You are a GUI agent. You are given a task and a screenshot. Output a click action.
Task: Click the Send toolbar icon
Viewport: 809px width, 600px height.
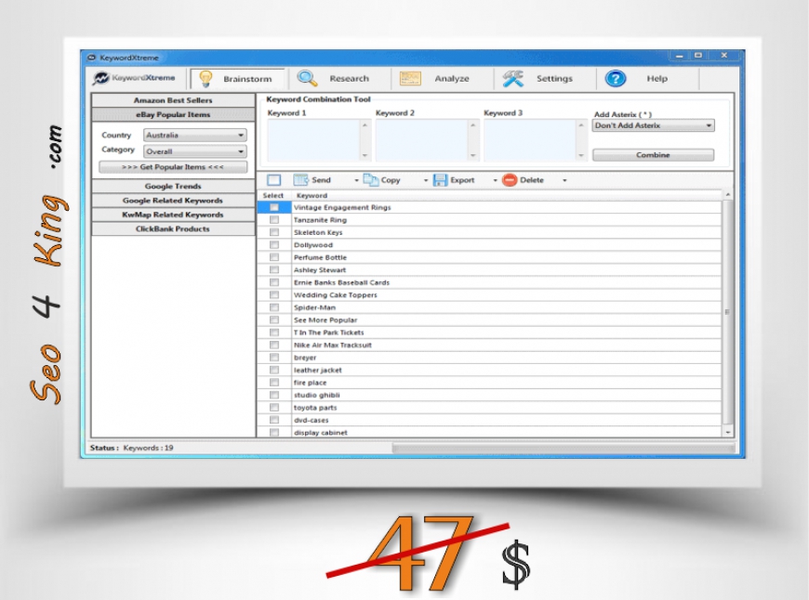[300, 180]
